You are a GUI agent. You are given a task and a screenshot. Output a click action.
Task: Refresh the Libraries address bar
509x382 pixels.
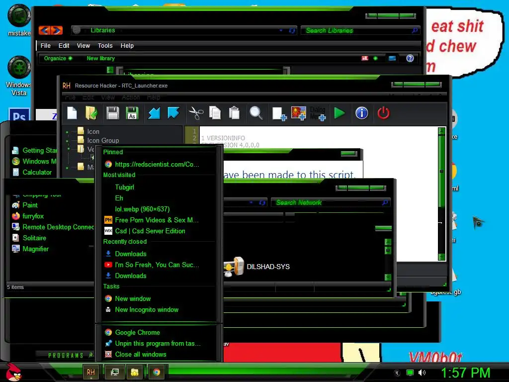[292, 30]
